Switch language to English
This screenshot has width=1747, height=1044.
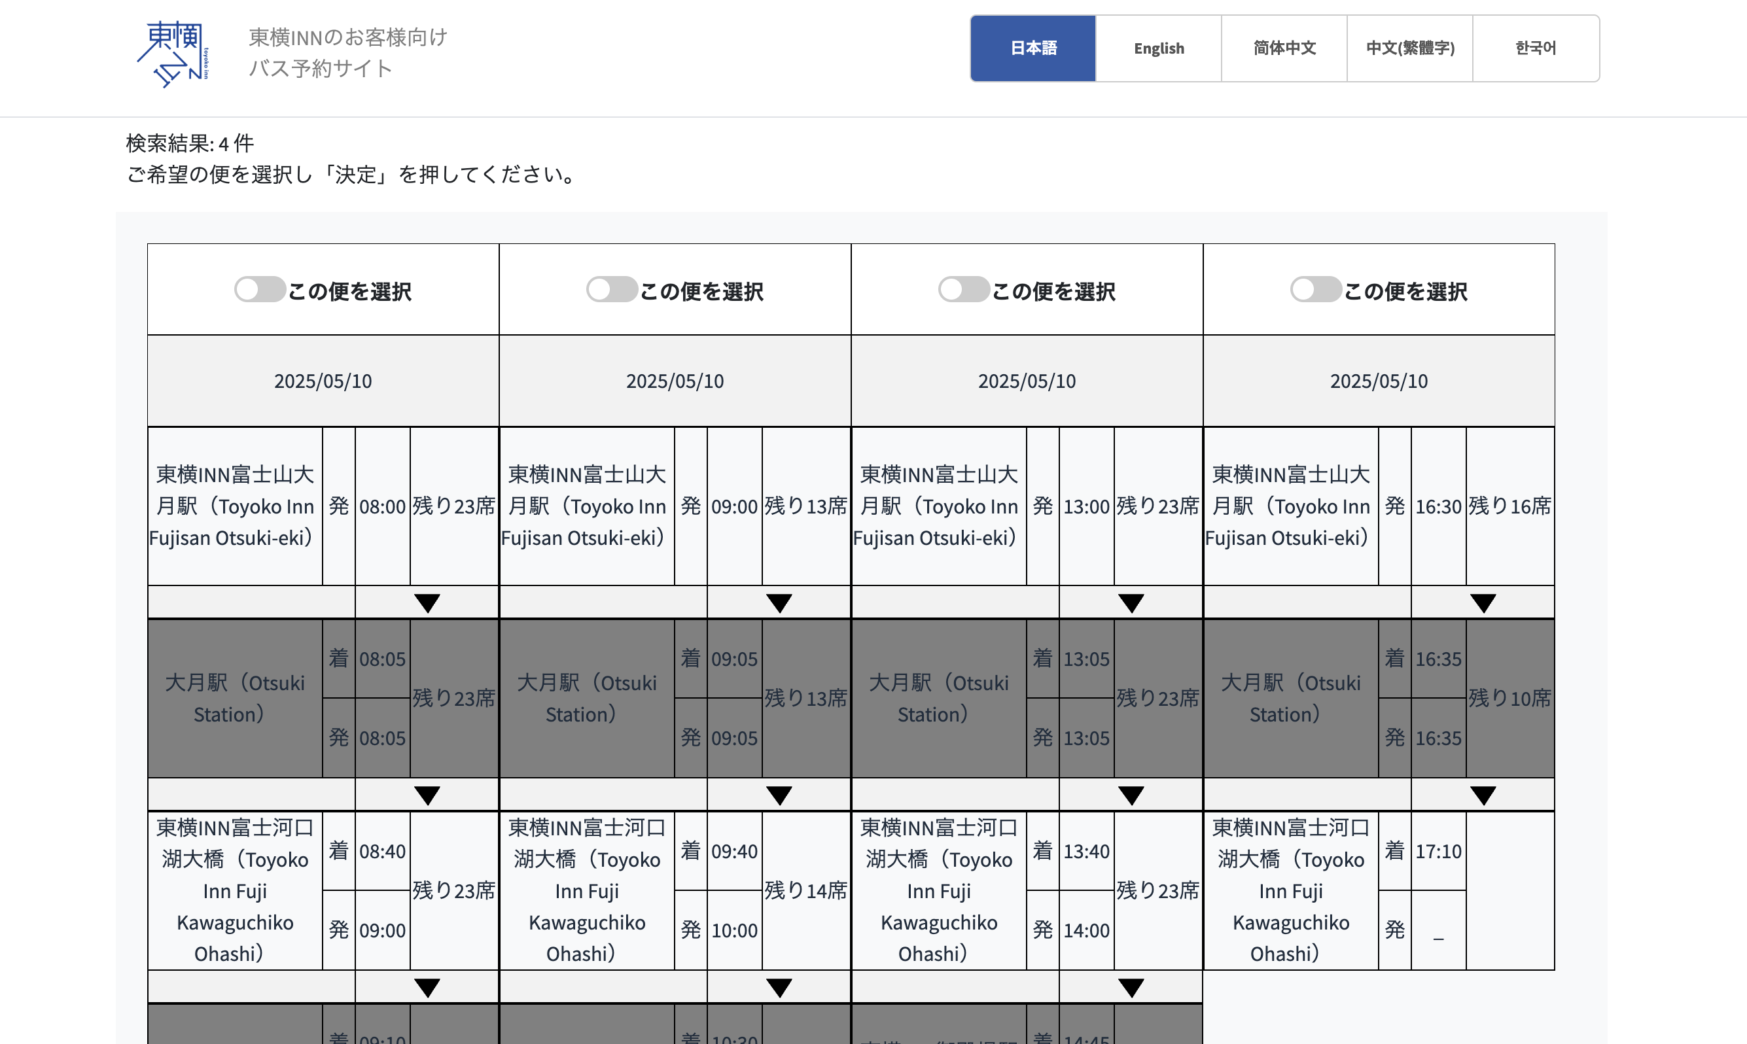click(1158, 48)
